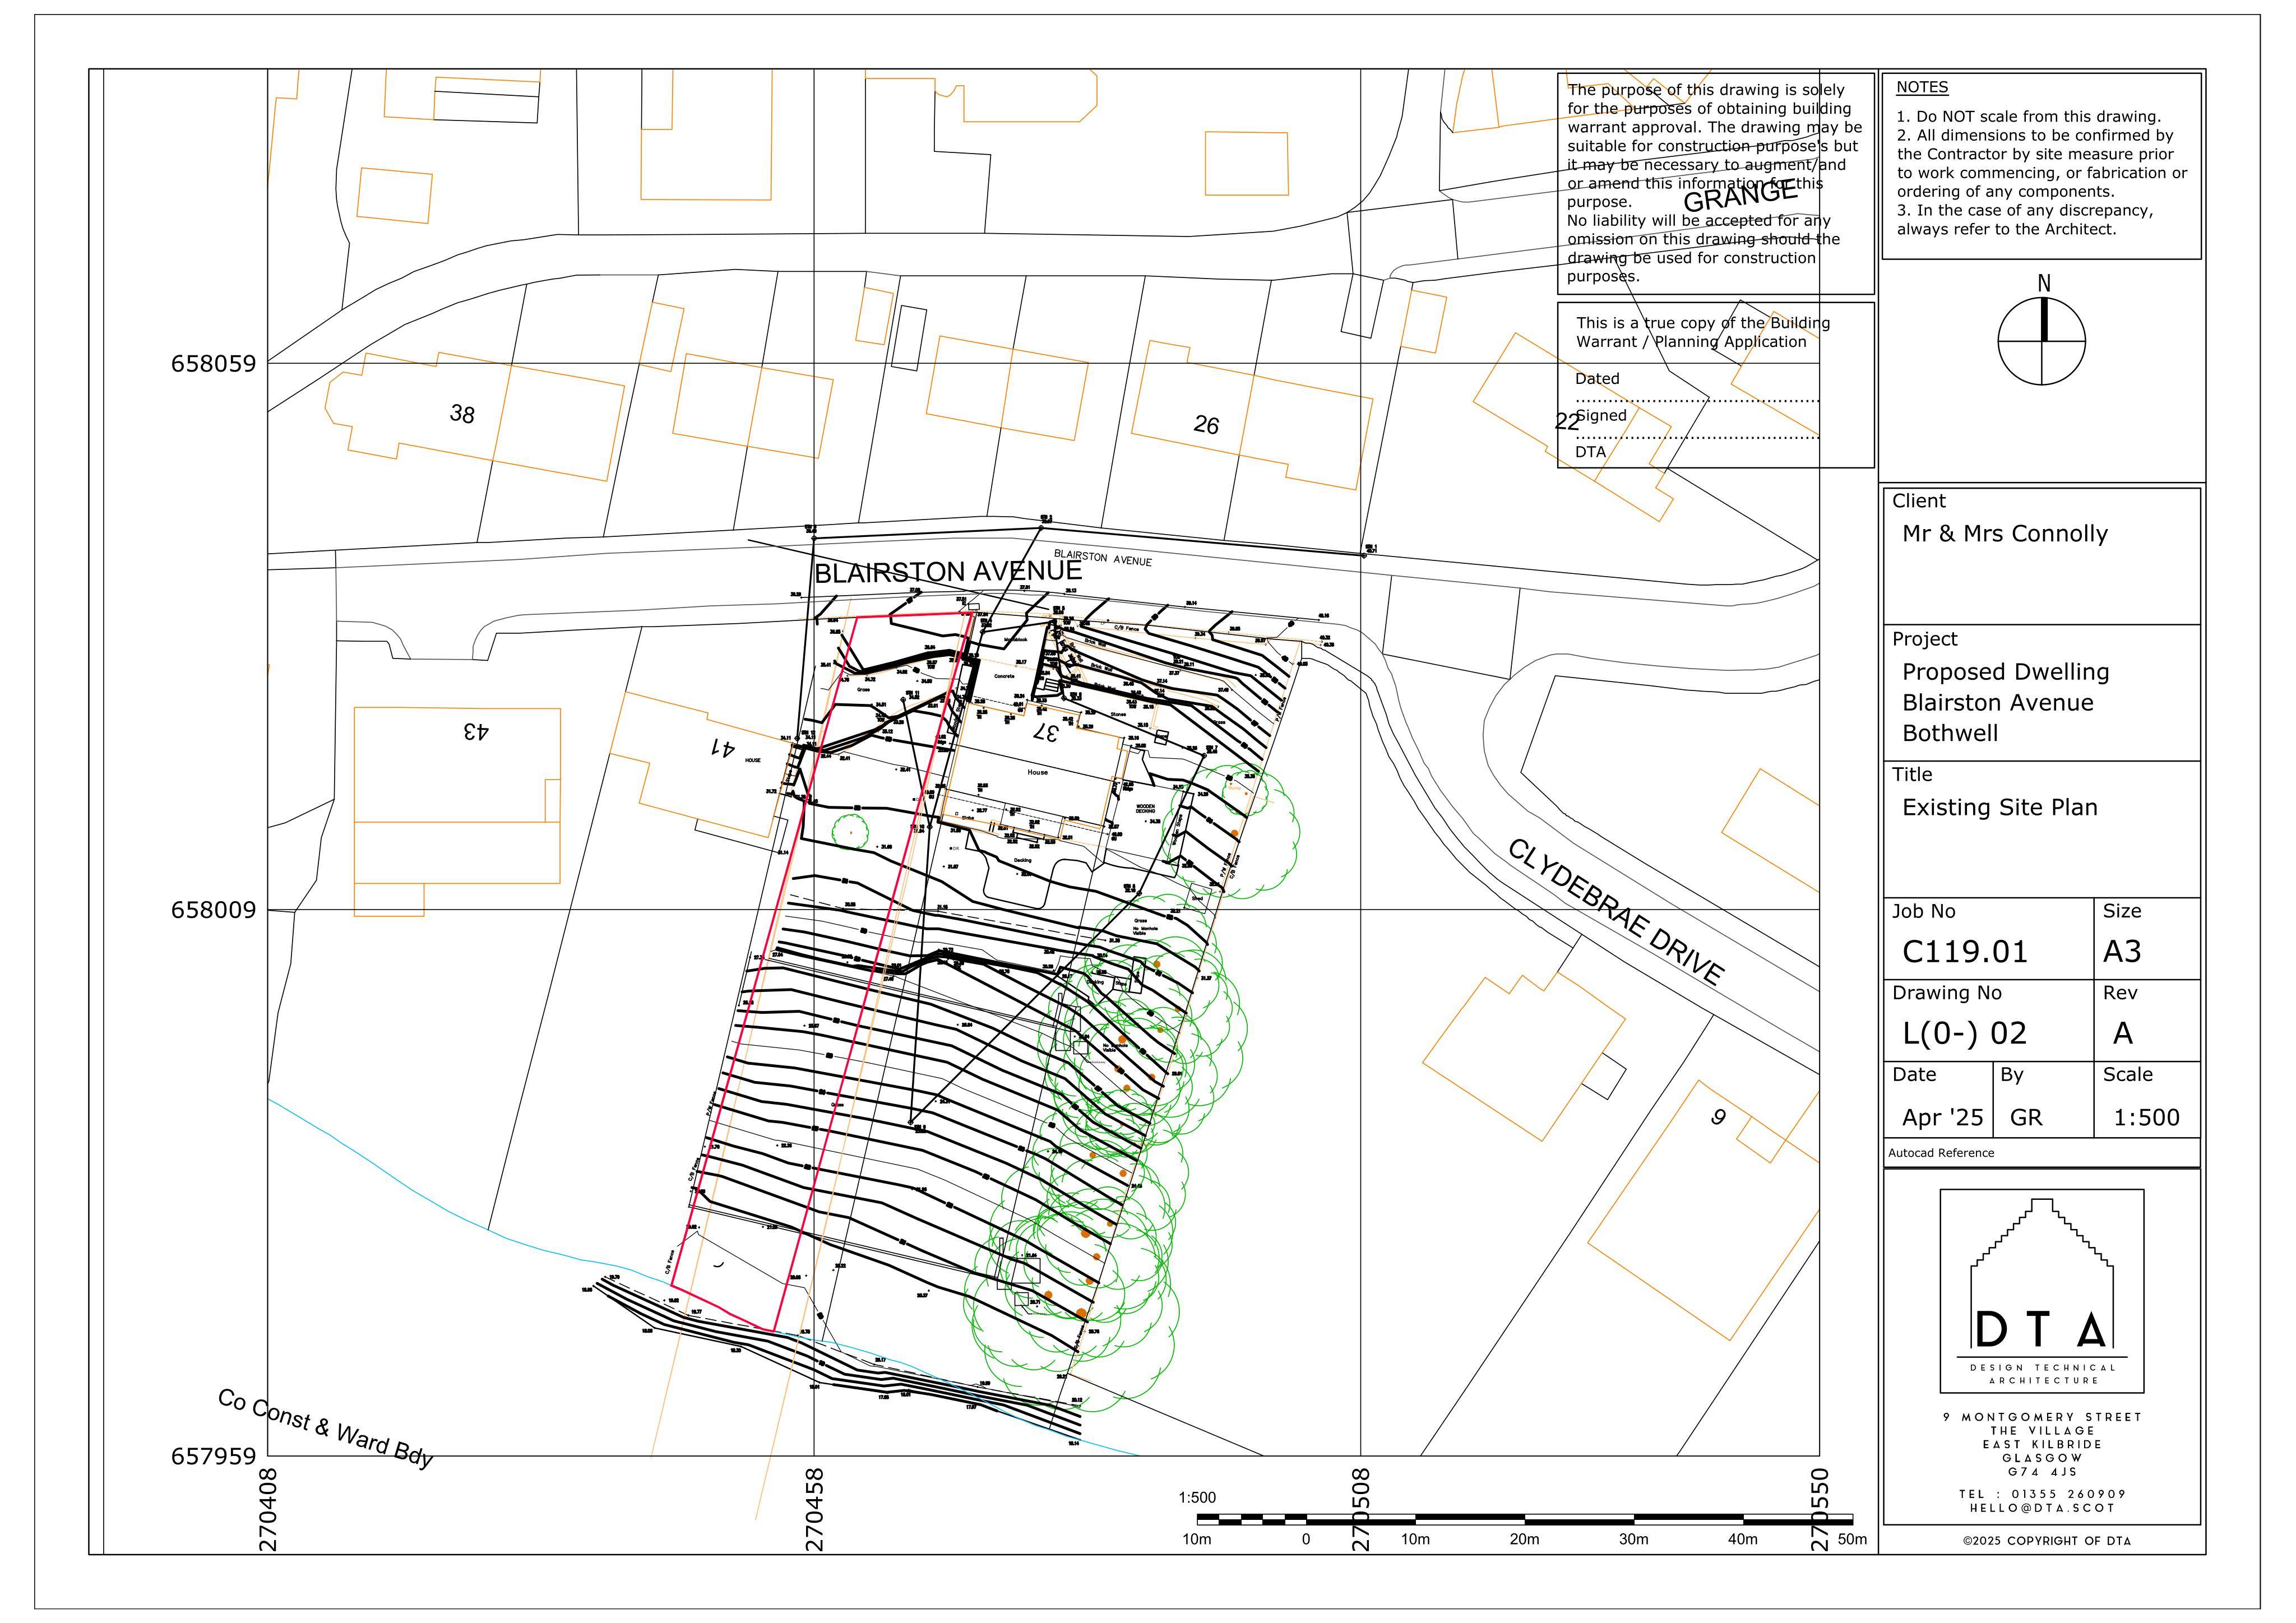Image resolution: width=2296 pixels, height=1623 pixels.
Task: Select northing coordinate 657959
Action: pyautogui.click(x=213, y=1456)
